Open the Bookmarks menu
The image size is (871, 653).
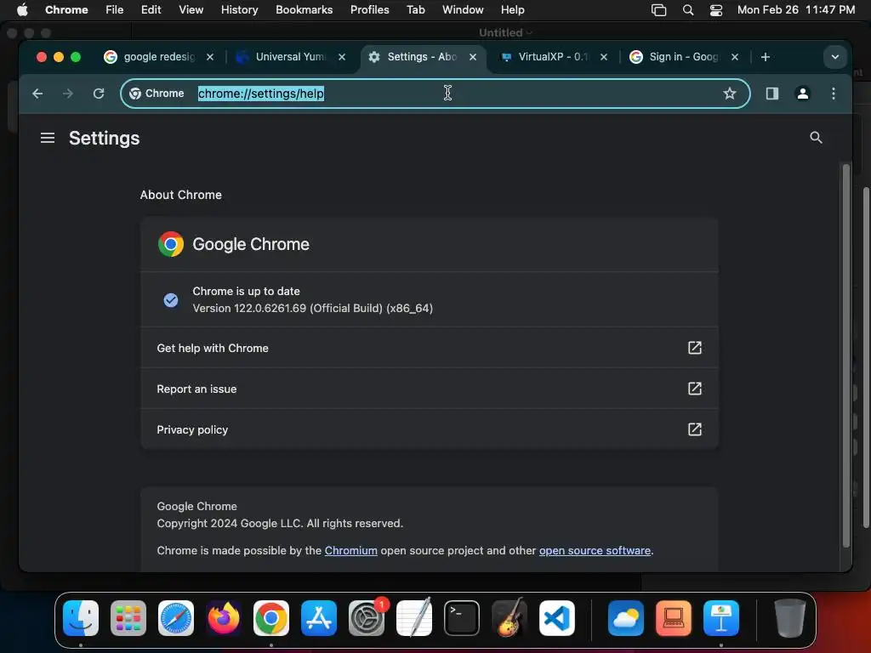pos(304,9)
